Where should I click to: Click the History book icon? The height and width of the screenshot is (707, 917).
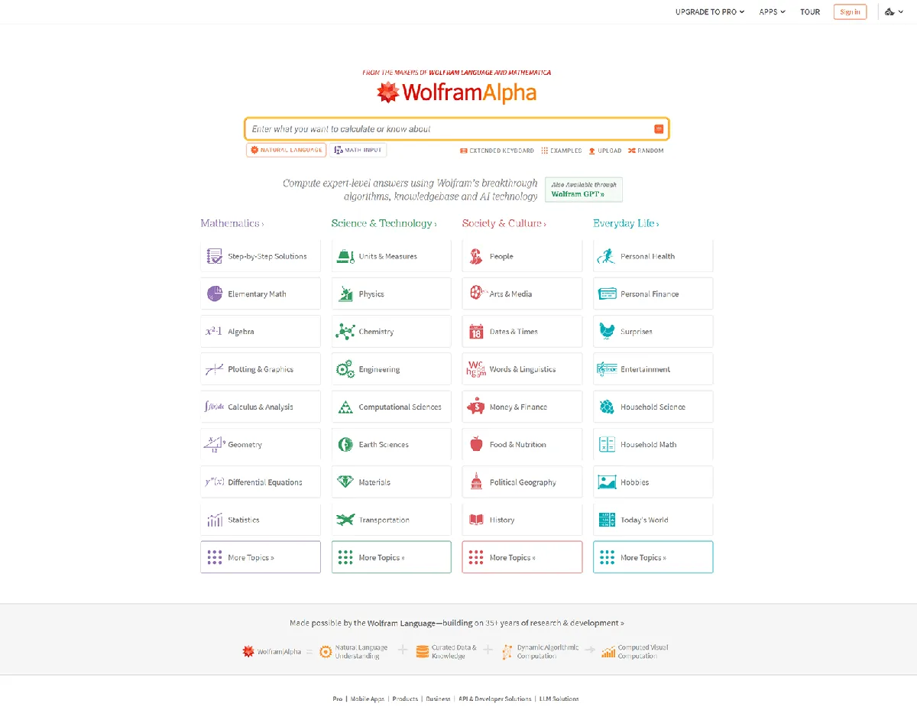click(x=476, y=520)
